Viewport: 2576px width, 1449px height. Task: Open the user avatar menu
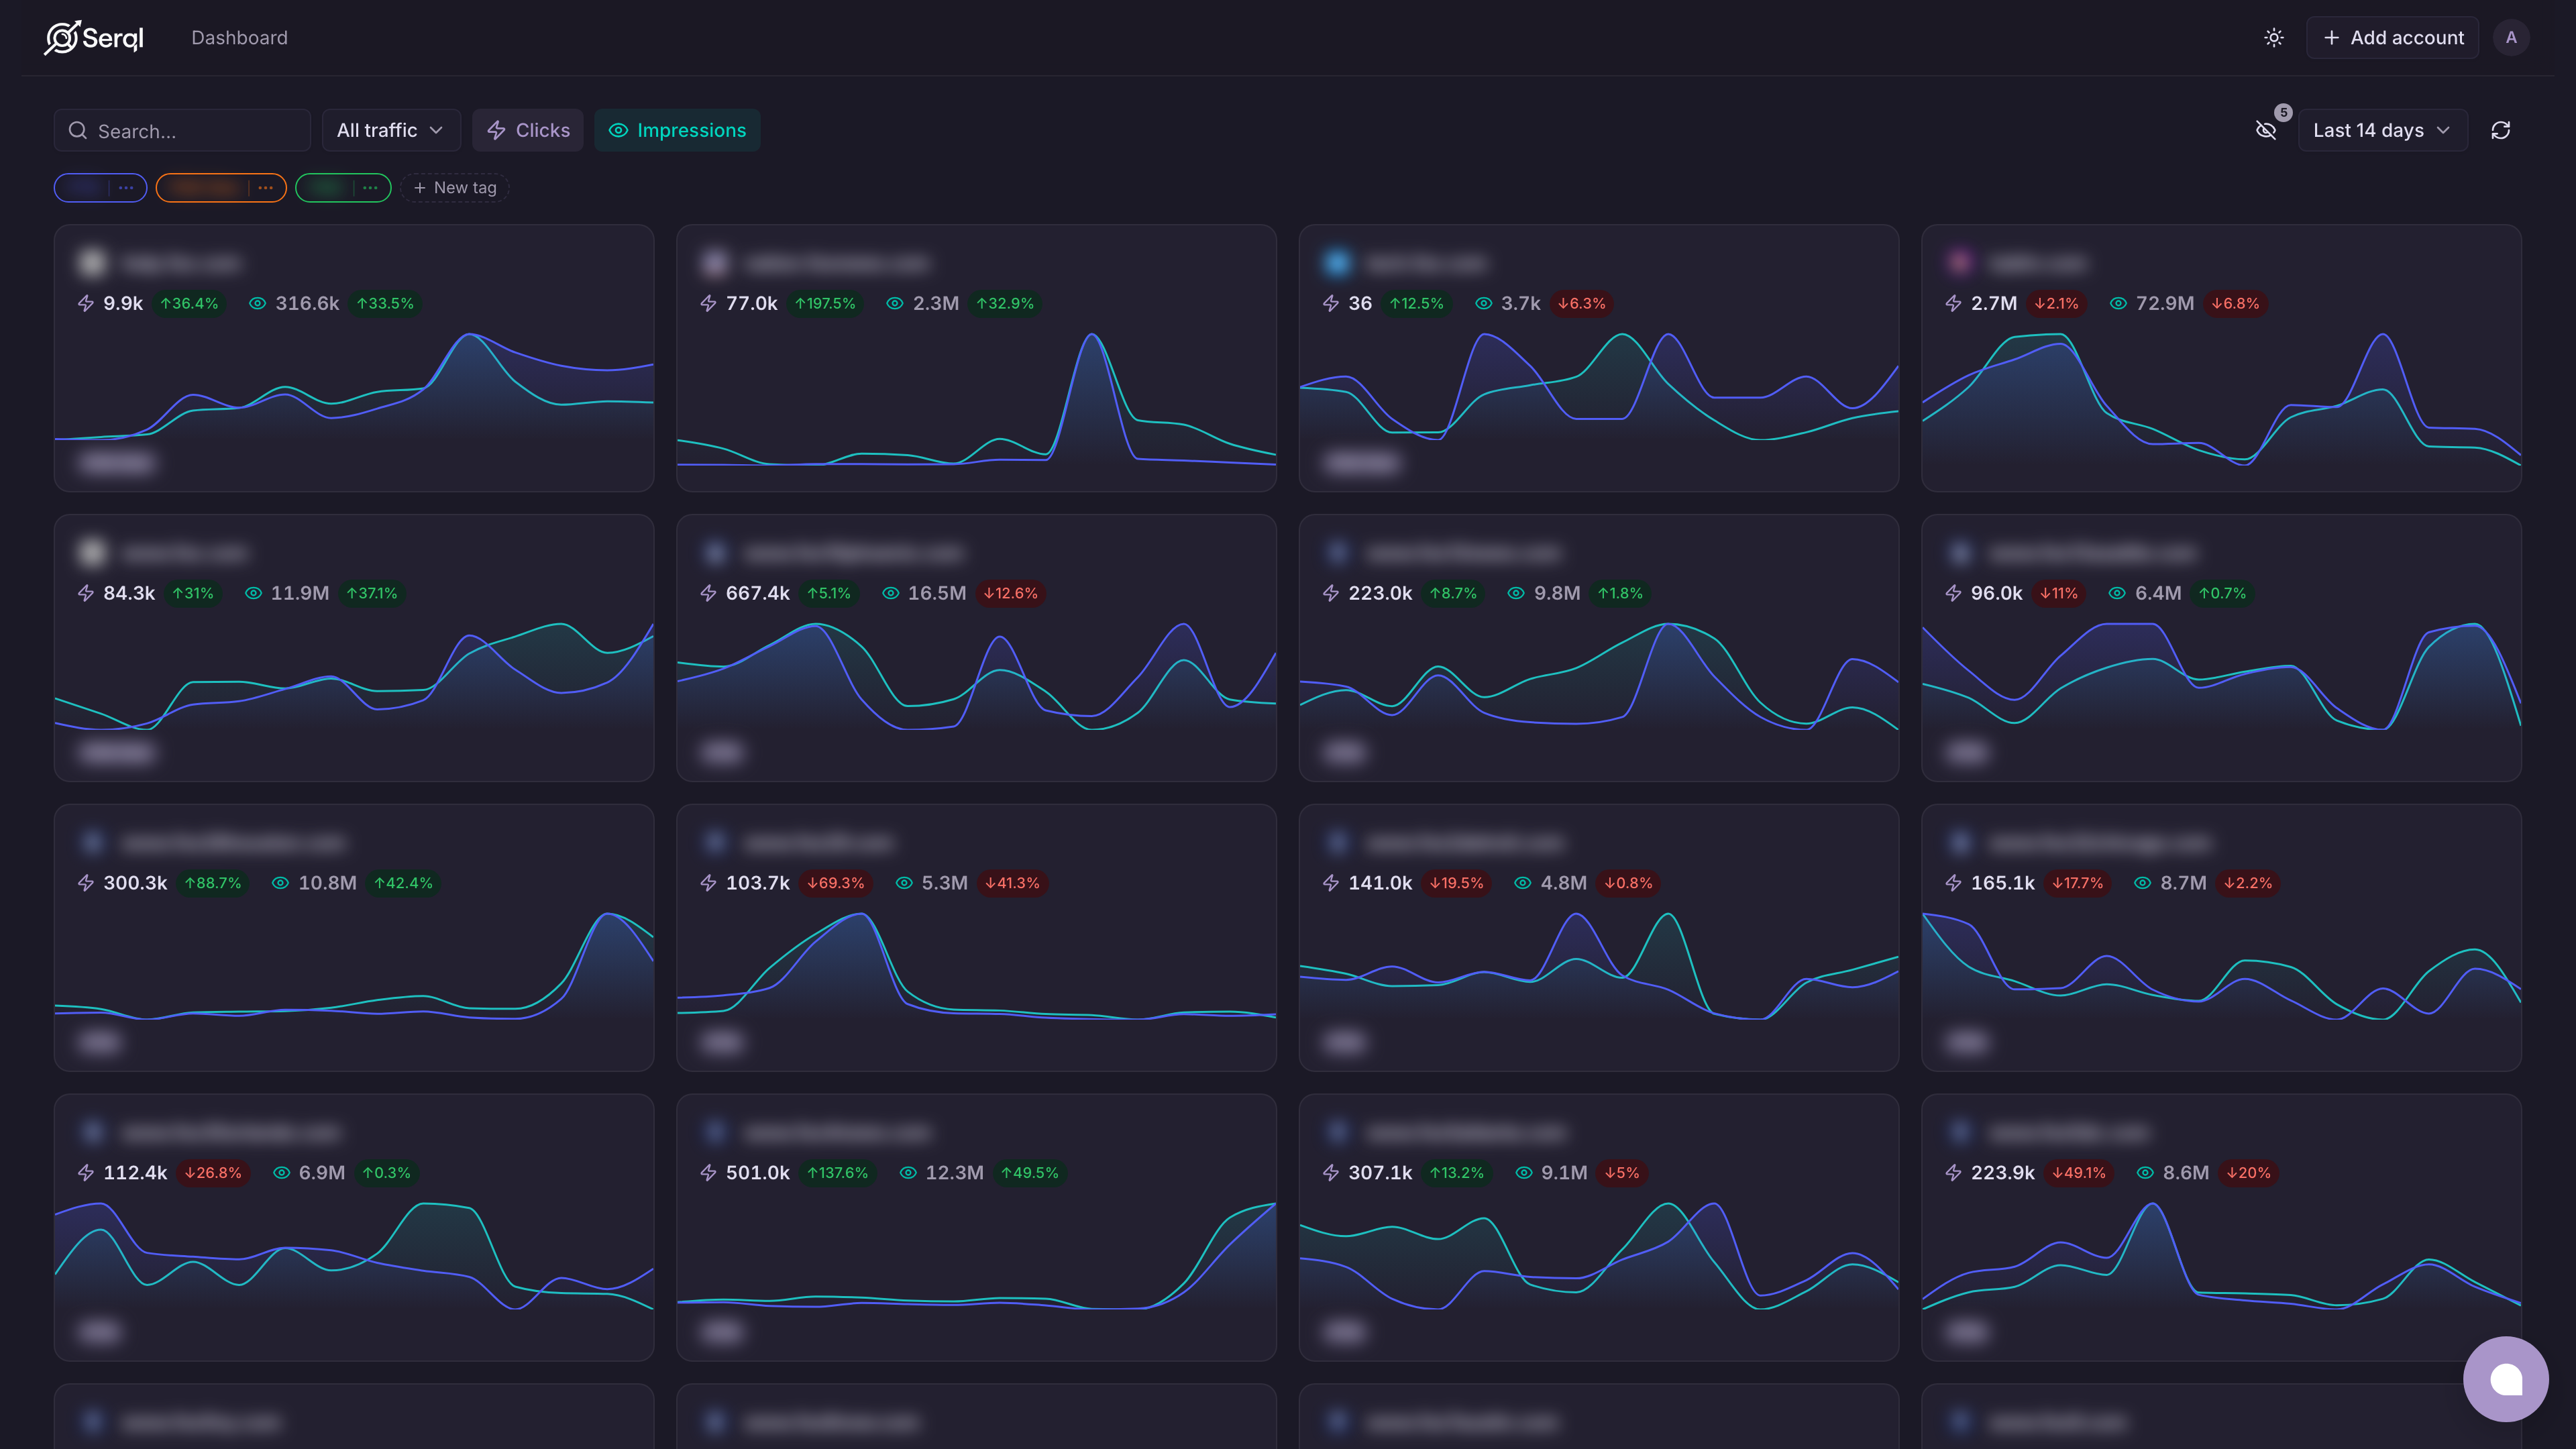(x=2510, y=38)
